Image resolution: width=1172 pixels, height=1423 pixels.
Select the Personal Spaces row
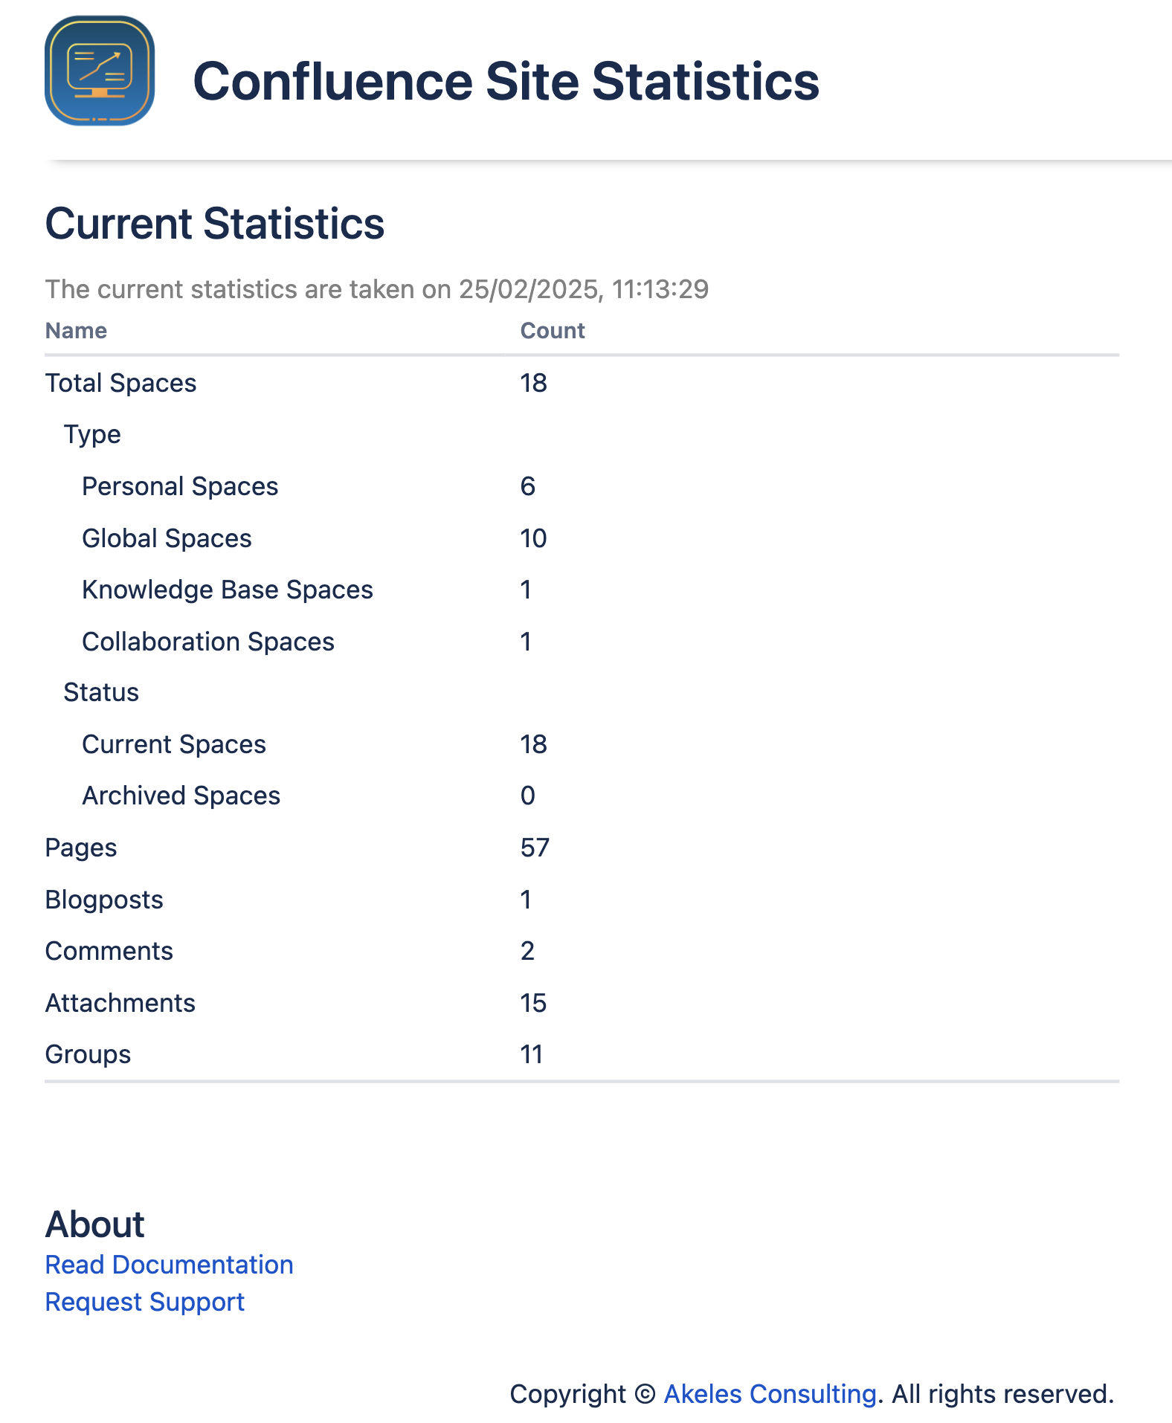pos(180,486)
